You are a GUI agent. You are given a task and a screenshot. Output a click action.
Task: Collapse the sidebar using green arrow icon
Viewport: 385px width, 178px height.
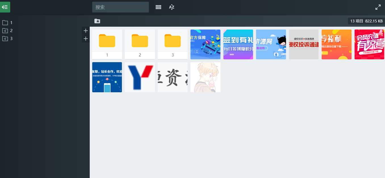pyautogui.click(x=5, y=7)
